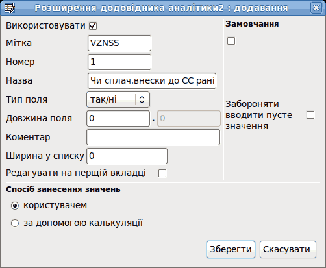Image resolution: width=326 pixels, height=268 pixels.
Task: Click the Довжина поля integer field
Action: click(118, 119)
